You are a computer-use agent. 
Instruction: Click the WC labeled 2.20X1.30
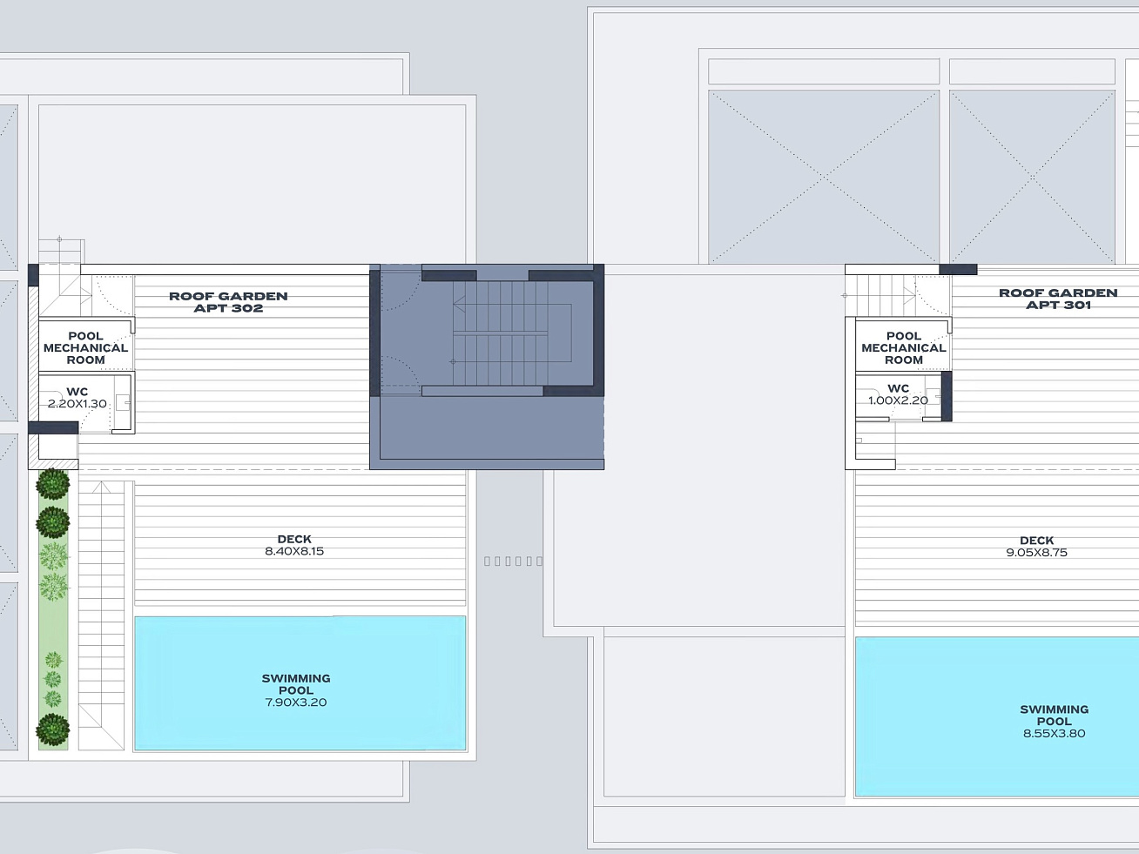click(x=78, y=398)
